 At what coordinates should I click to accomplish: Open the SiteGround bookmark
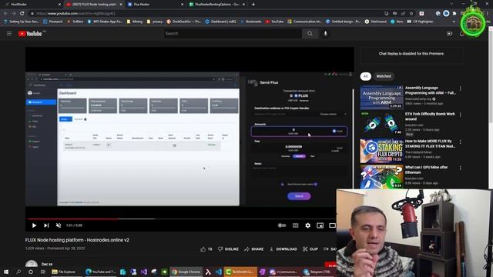tap(376, 22)
